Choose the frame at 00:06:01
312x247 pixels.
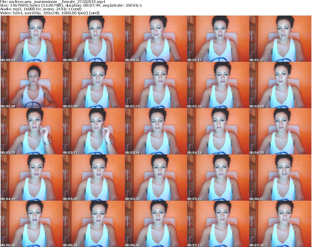point(280,178)
